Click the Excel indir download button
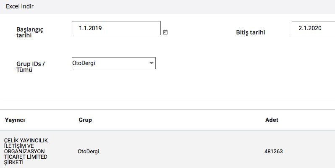335x168 pixels. [20, 7]
